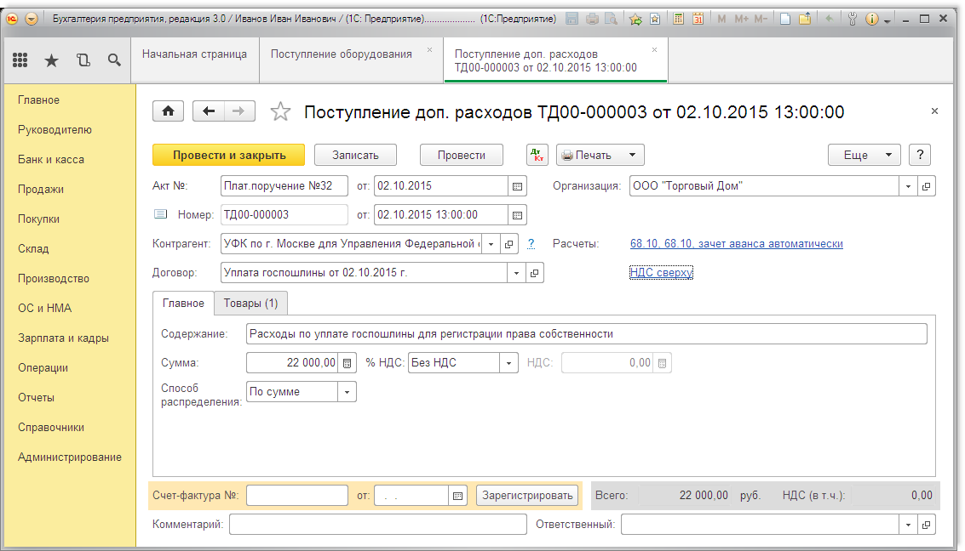Switch to the Товары (1) tab
Viewport: 965px width, 551px height.
click(x=250, y=303)
